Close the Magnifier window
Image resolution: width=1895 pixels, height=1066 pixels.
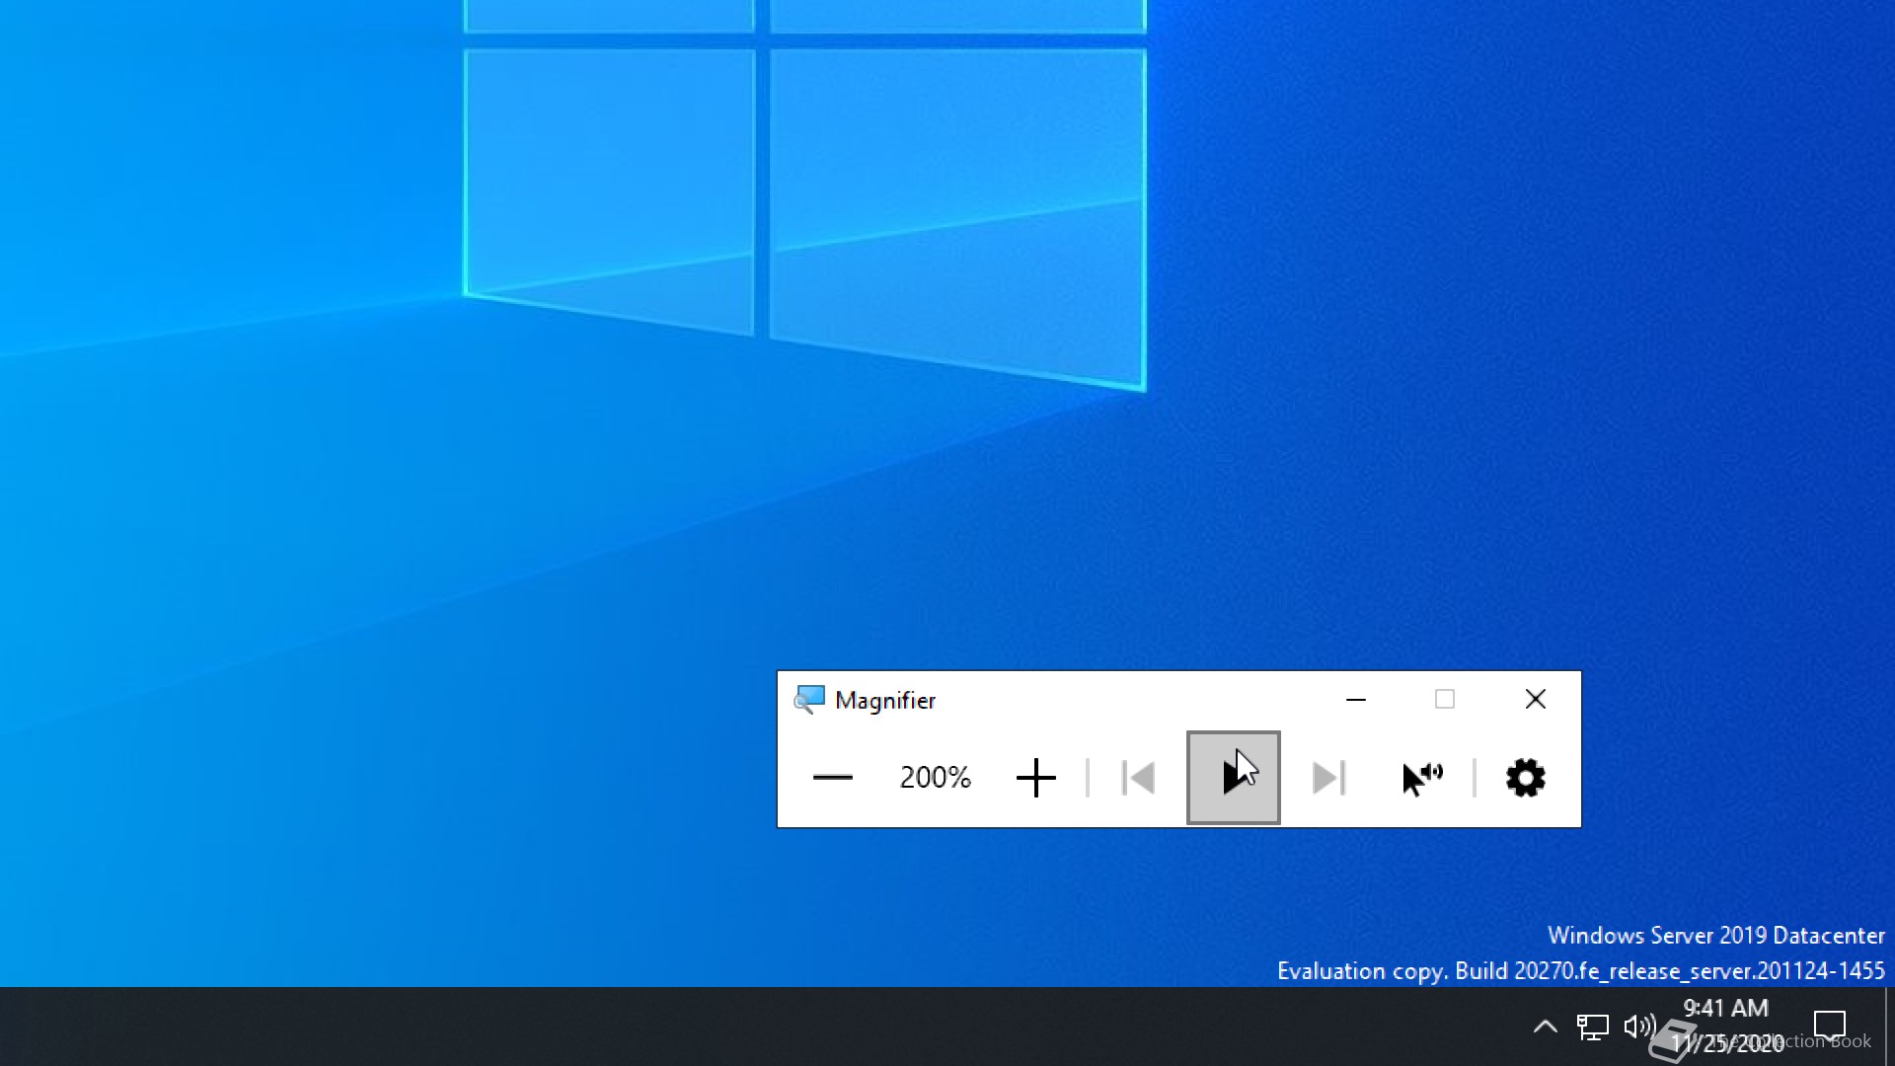pos(1535,700)
